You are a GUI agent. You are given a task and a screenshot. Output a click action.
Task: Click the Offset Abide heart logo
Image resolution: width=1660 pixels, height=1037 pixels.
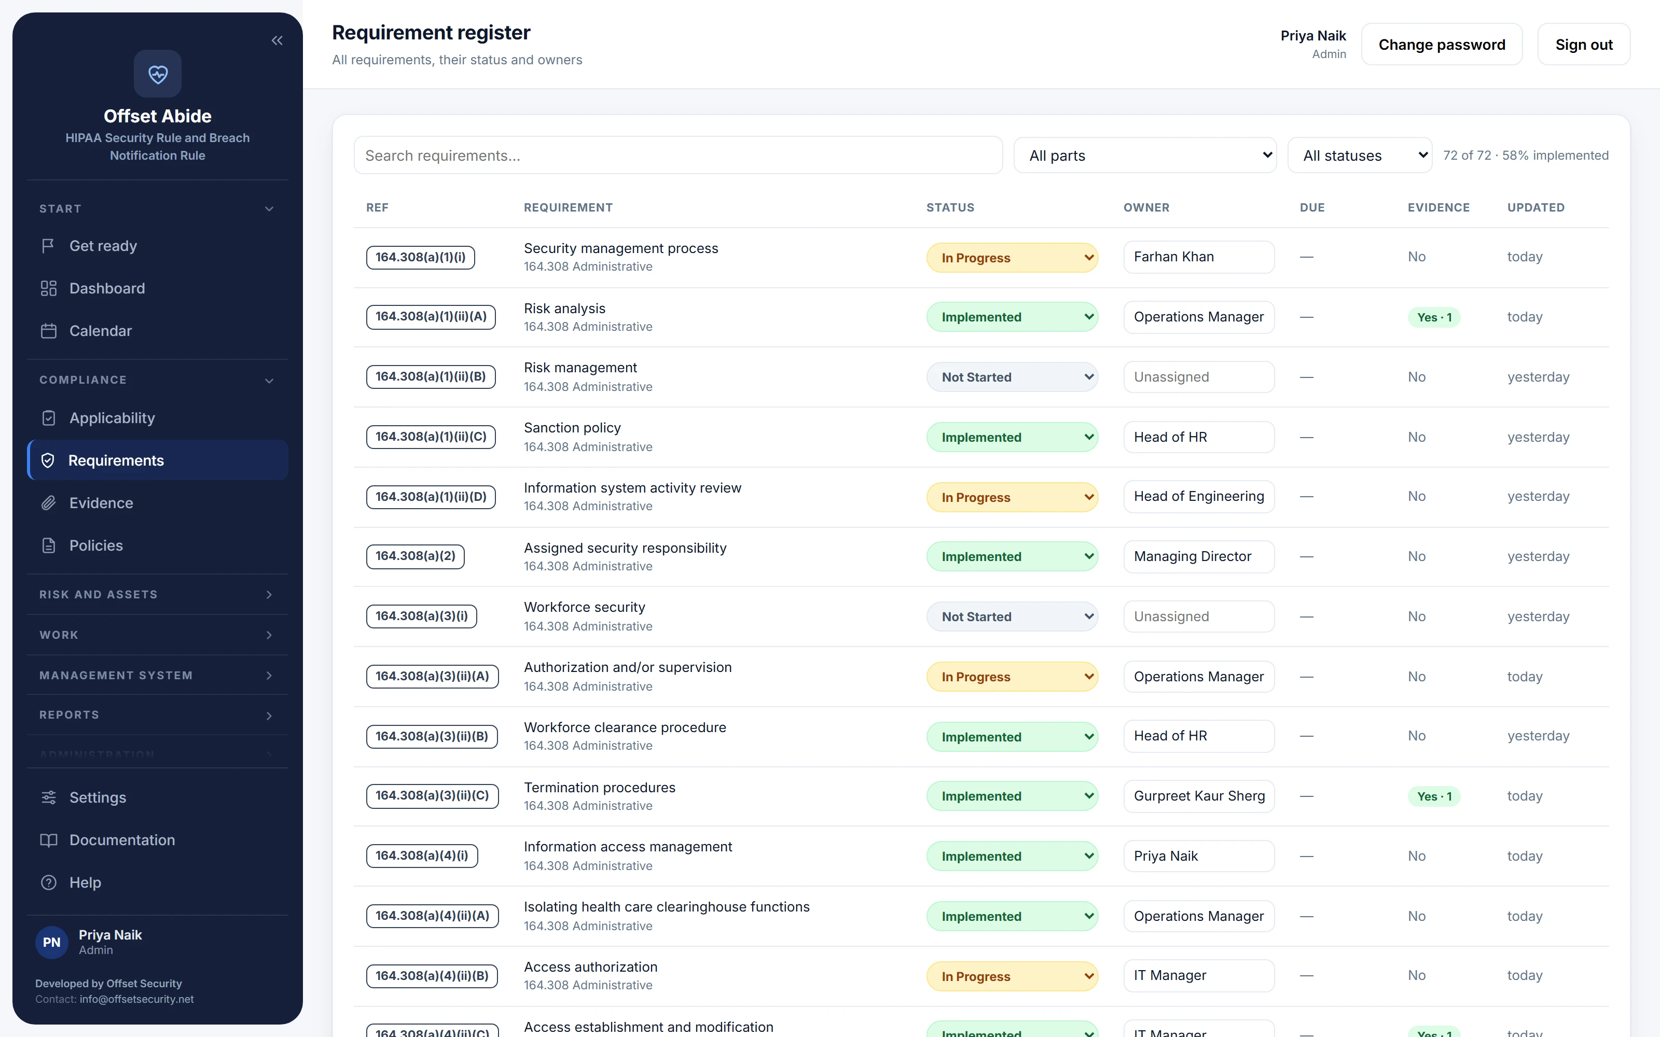click(158, 74)
